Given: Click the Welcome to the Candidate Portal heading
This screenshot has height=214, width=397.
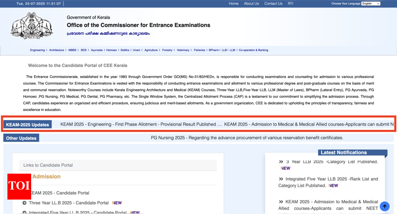Looking at the screenshot, I should 78,66.
